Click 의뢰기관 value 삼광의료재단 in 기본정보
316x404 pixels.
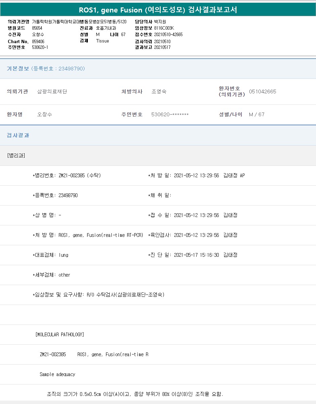click(52, 92)
